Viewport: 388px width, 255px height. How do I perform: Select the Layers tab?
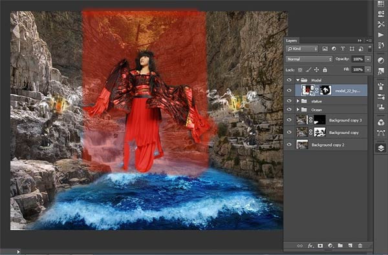pyautogui.click(x=291, y=41)
